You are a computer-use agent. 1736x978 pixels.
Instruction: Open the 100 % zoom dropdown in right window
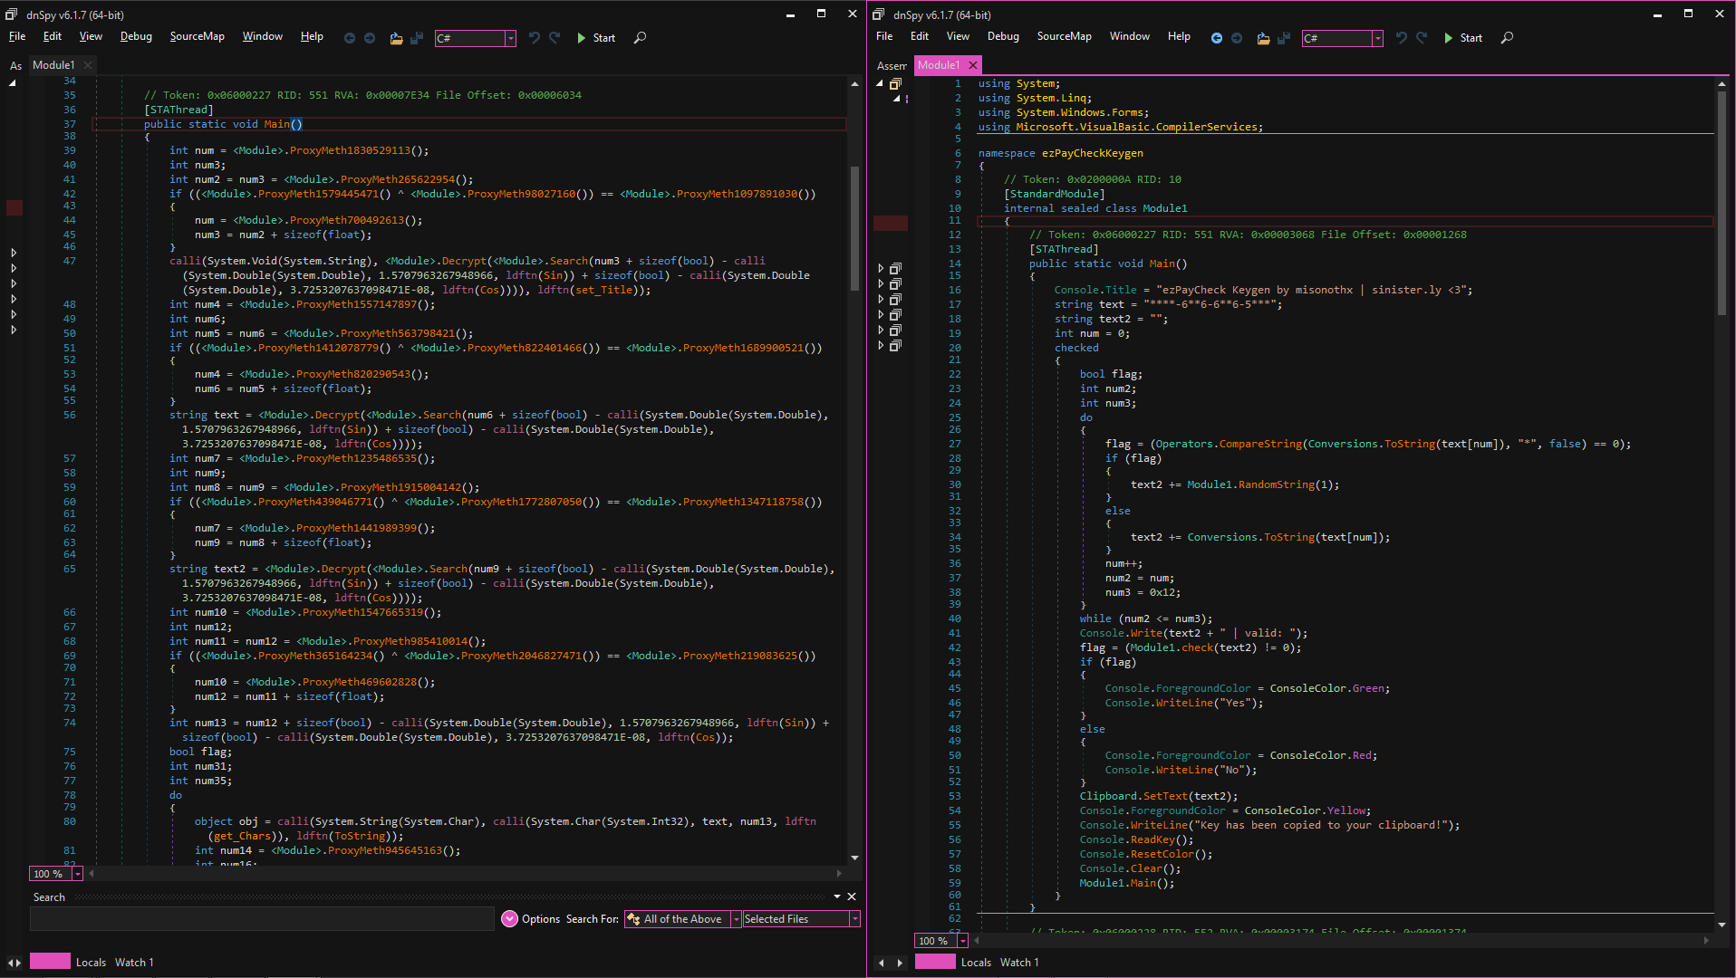(x=962, y=941)
